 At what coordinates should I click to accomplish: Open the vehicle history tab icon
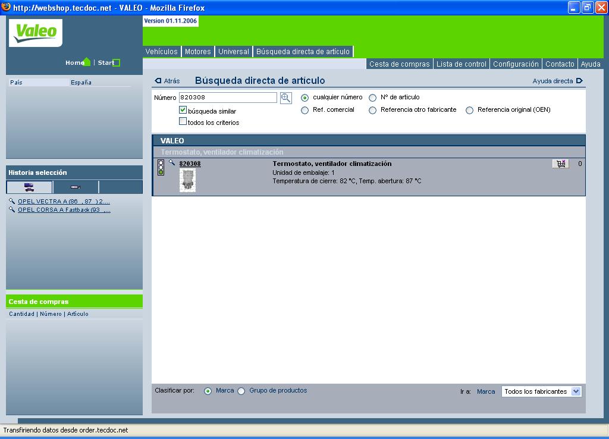pos(29,187)
